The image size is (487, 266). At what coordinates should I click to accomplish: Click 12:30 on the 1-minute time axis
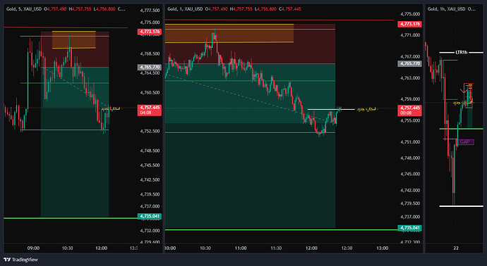pyautogui.click(x=347, y=248)
